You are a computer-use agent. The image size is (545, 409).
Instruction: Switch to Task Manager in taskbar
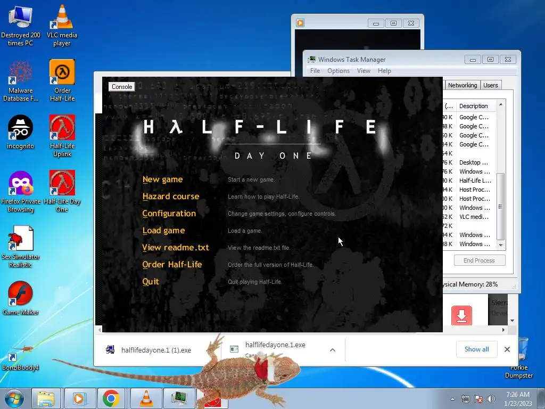coord(179,398)
